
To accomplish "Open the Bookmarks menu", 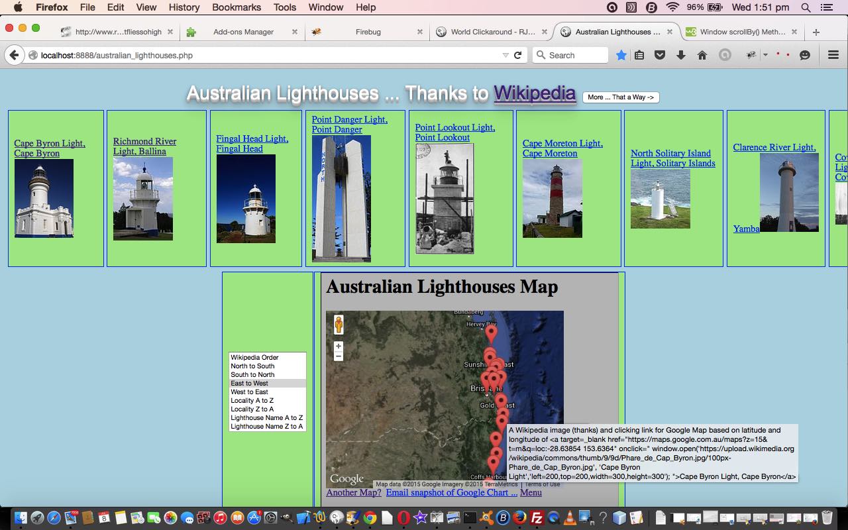I will point(237,7).
